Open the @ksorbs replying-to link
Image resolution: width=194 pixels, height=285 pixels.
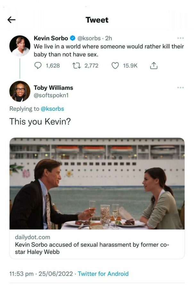53,108
